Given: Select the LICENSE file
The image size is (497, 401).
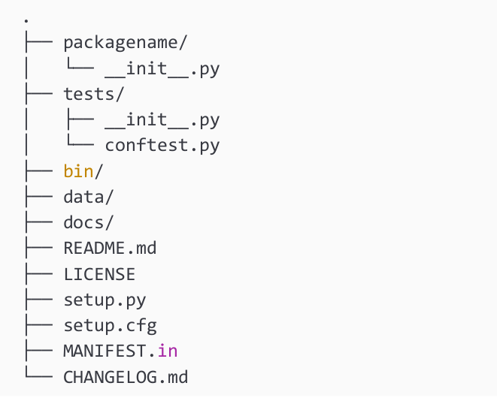Looking at the screenshot, I should [99, 273].
